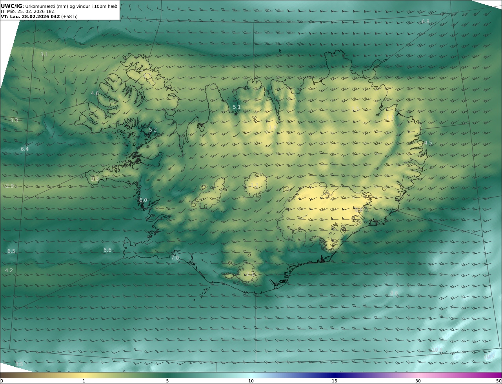Select the 4.2 label in the lower left

[x=9, y=271]
